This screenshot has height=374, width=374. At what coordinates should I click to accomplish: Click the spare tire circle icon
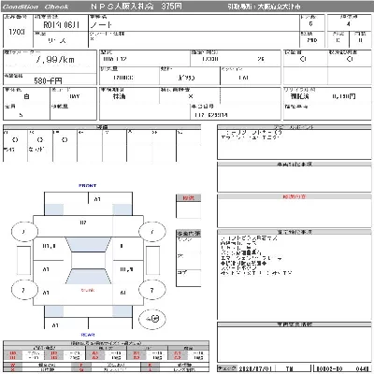152,319
